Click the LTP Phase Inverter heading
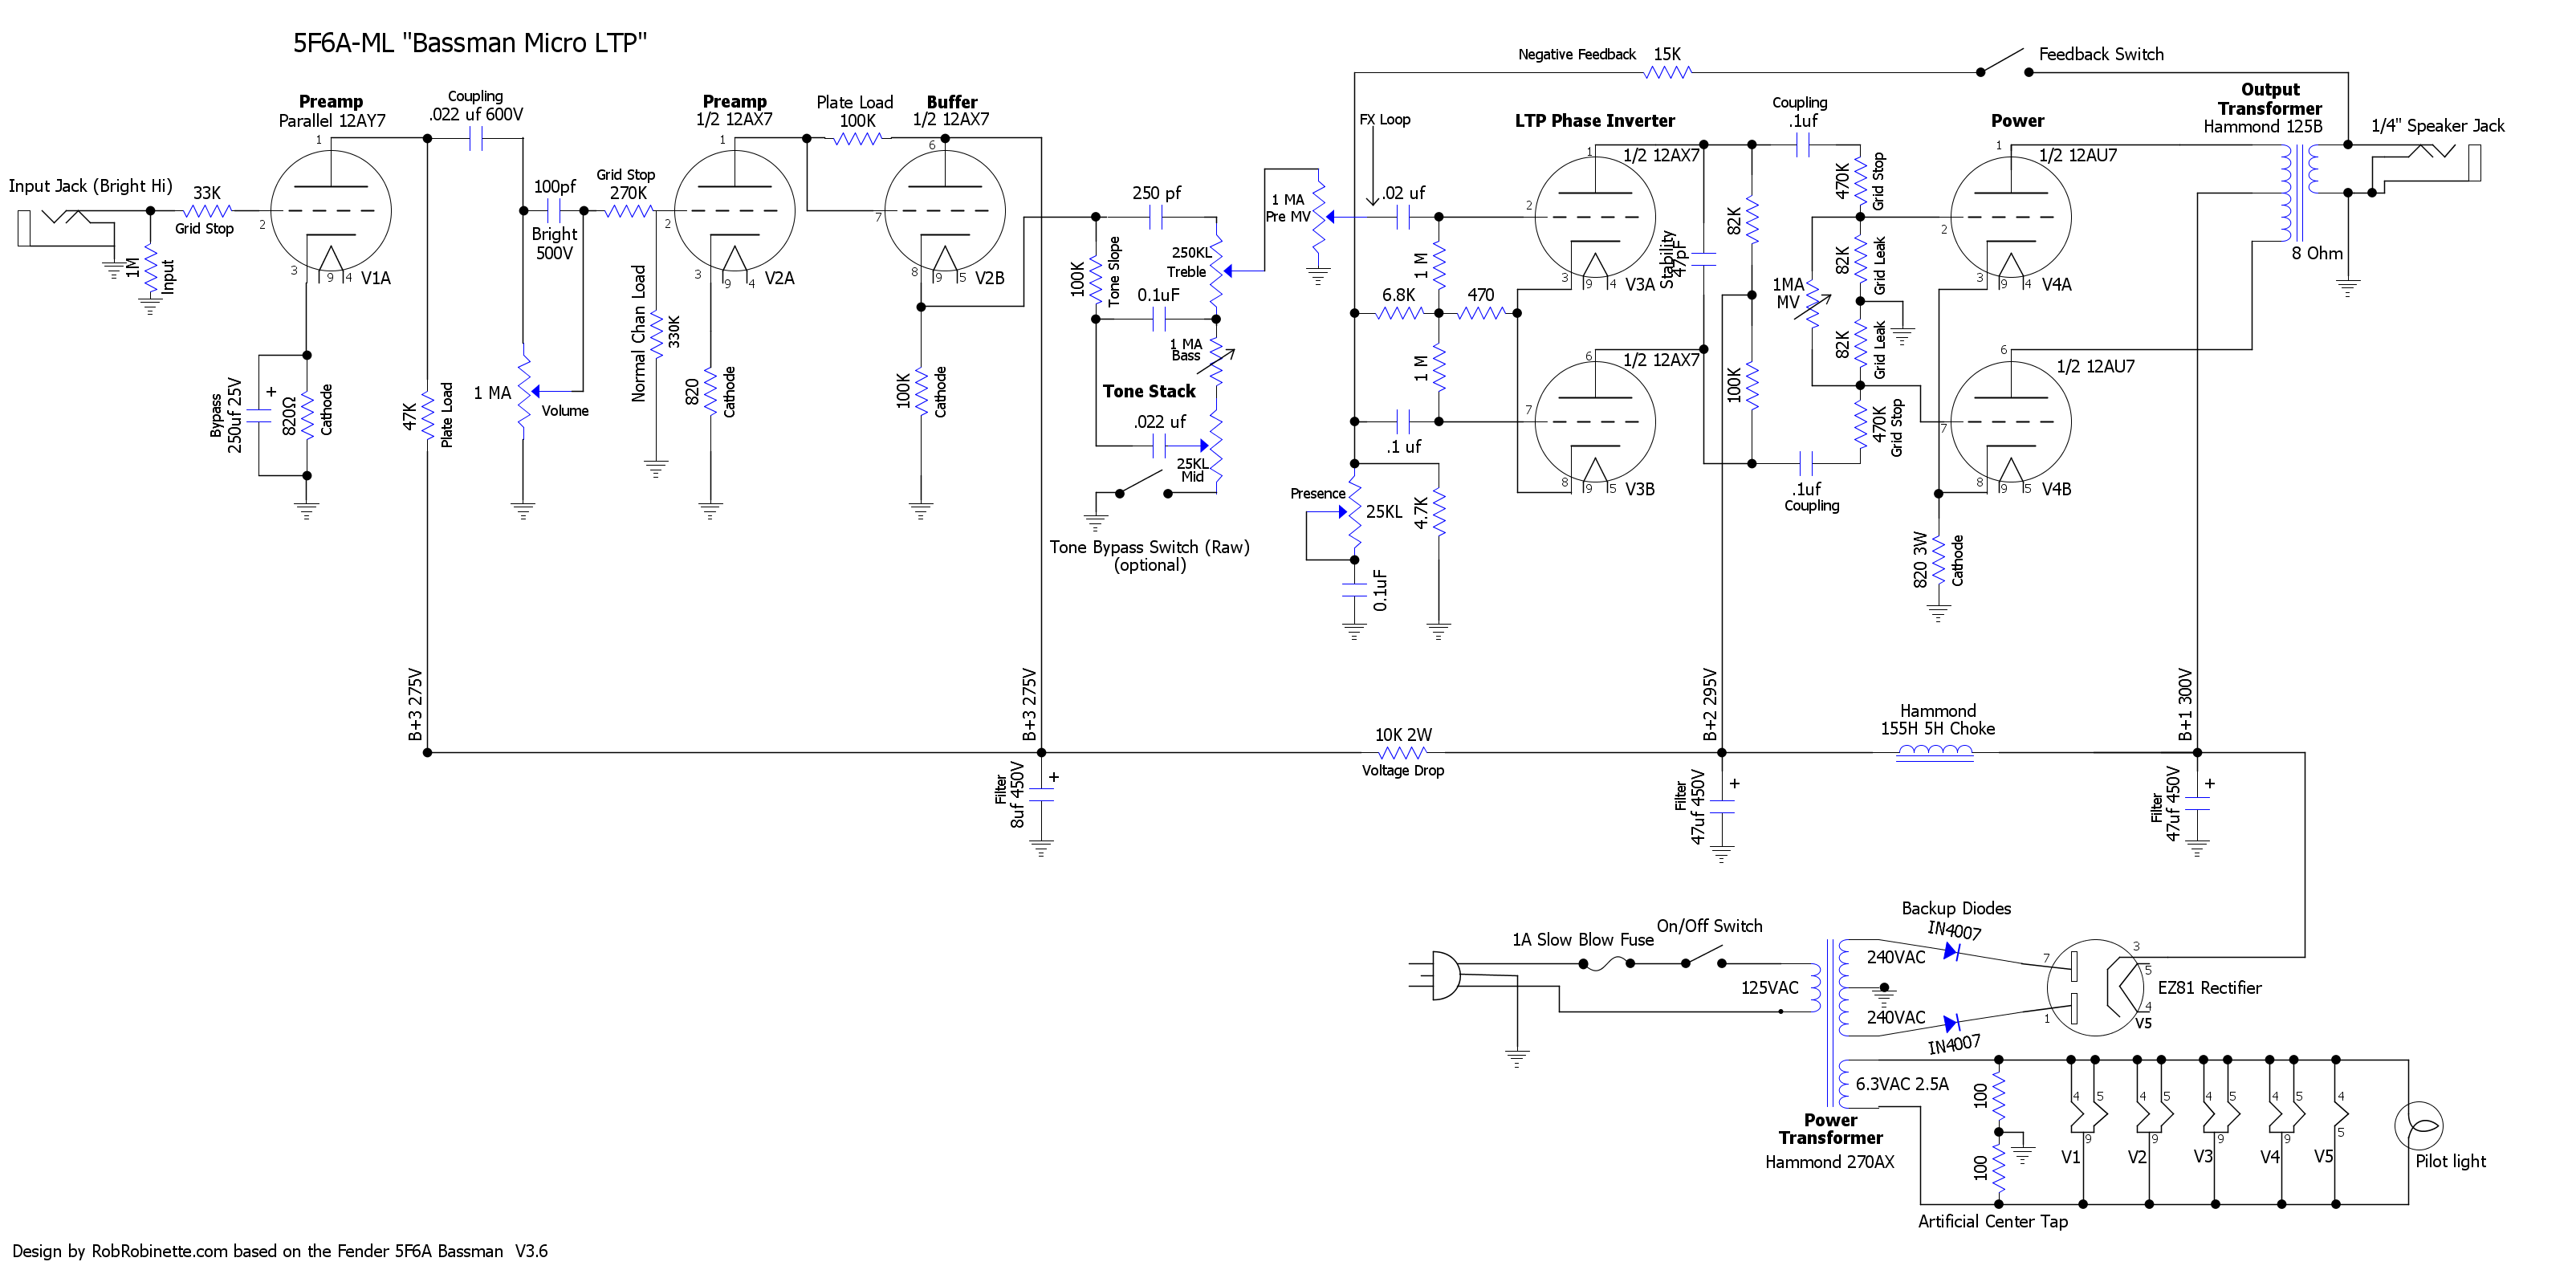The image size is (2576, 1274). tap(1594, 121)
